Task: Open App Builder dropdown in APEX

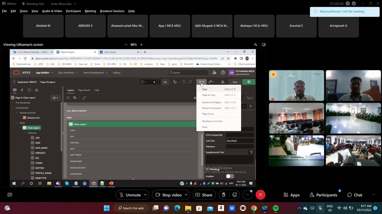Action: (x=44, y=73)
